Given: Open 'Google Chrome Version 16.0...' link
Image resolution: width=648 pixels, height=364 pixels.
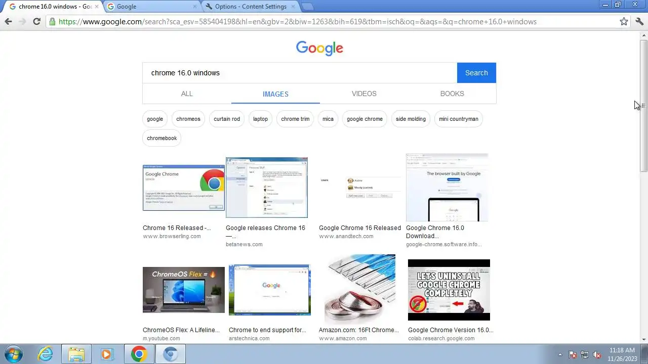Looking at the screenshot, I should [451, 330].
